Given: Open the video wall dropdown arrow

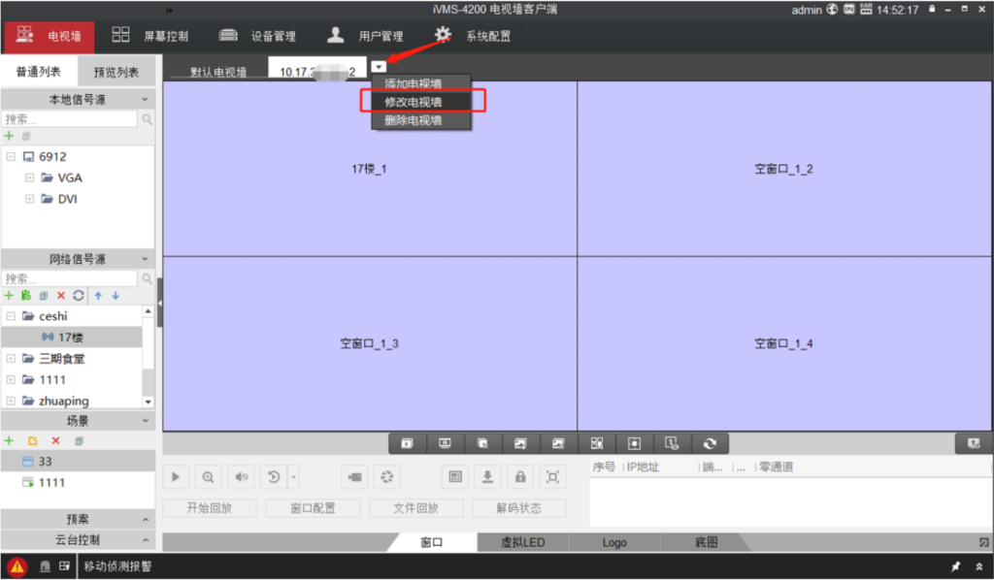Looking at the screenshot, I should [x=379, y=66].
